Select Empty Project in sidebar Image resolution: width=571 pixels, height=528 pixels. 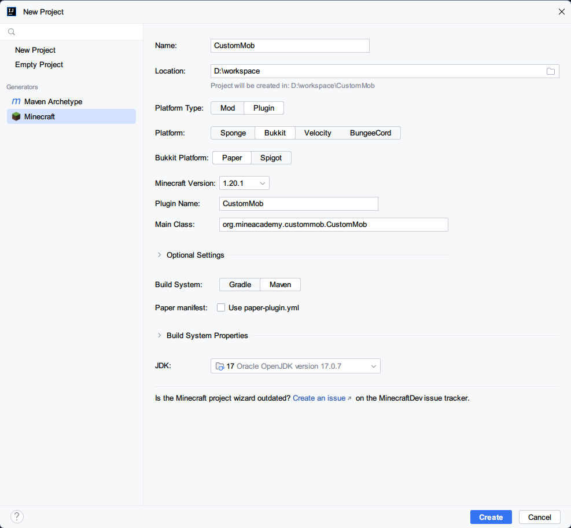[x=39, y=64]
